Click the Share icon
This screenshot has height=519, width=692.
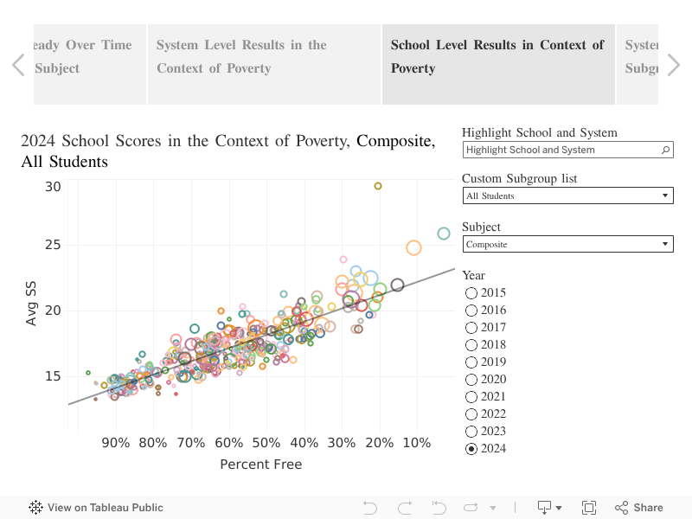point(639,508)
